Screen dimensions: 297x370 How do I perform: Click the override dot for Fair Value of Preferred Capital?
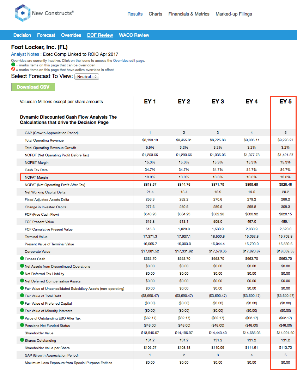pos(22,303)
